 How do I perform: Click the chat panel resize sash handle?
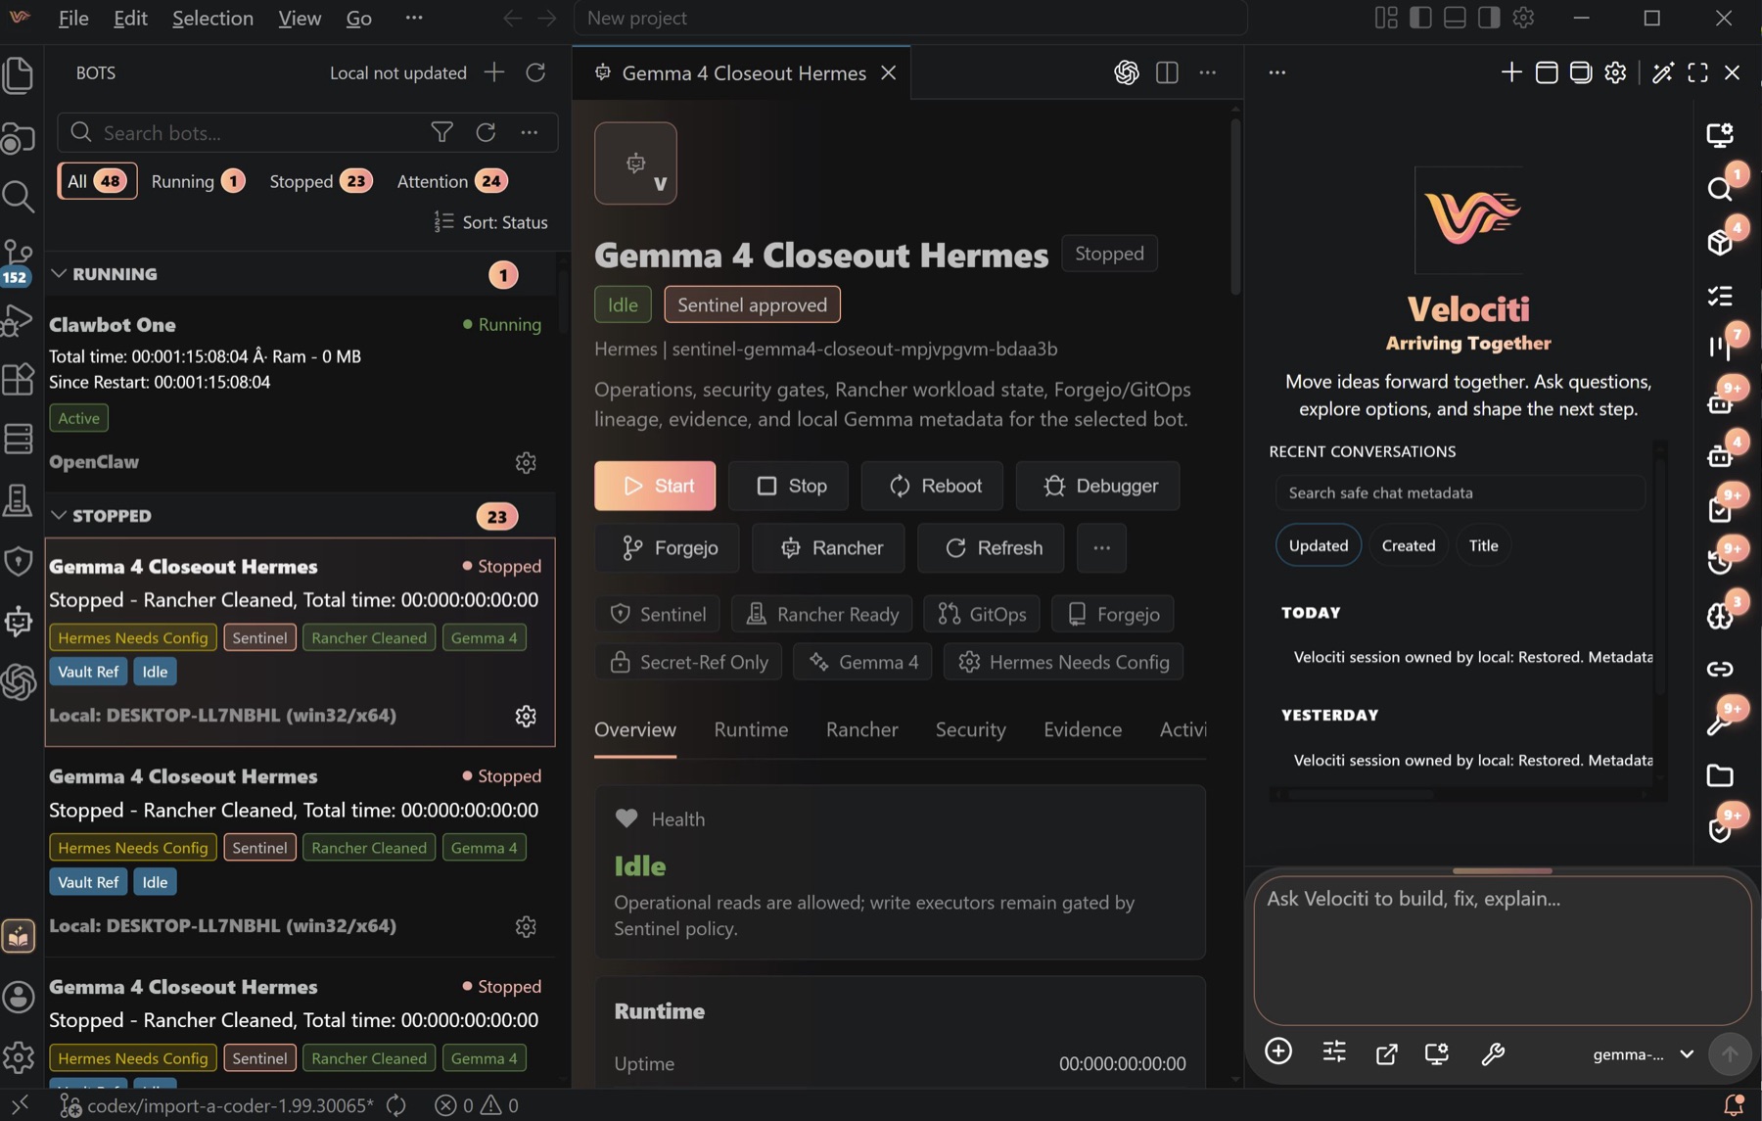[1503, 870]
